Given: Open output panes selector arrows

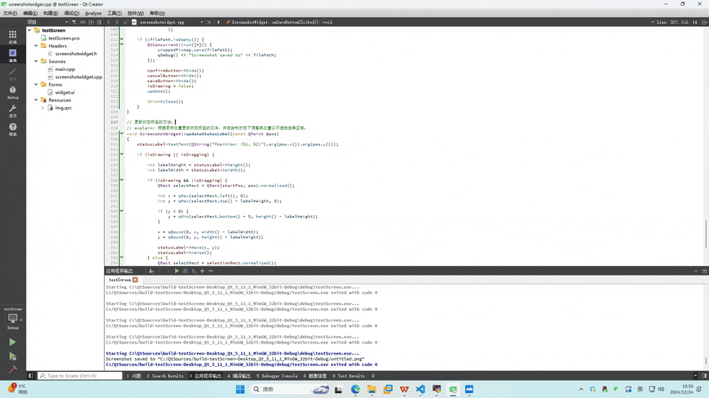Looking at the screenshot, I should point(373,376).
